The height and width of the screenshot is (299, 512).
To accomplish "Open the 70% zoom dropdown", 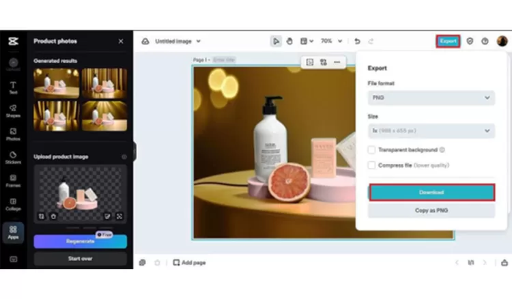I will (331, 41).
